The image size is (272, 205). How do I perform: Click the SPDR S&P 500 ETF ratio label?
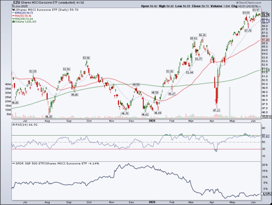coord(56,163)
